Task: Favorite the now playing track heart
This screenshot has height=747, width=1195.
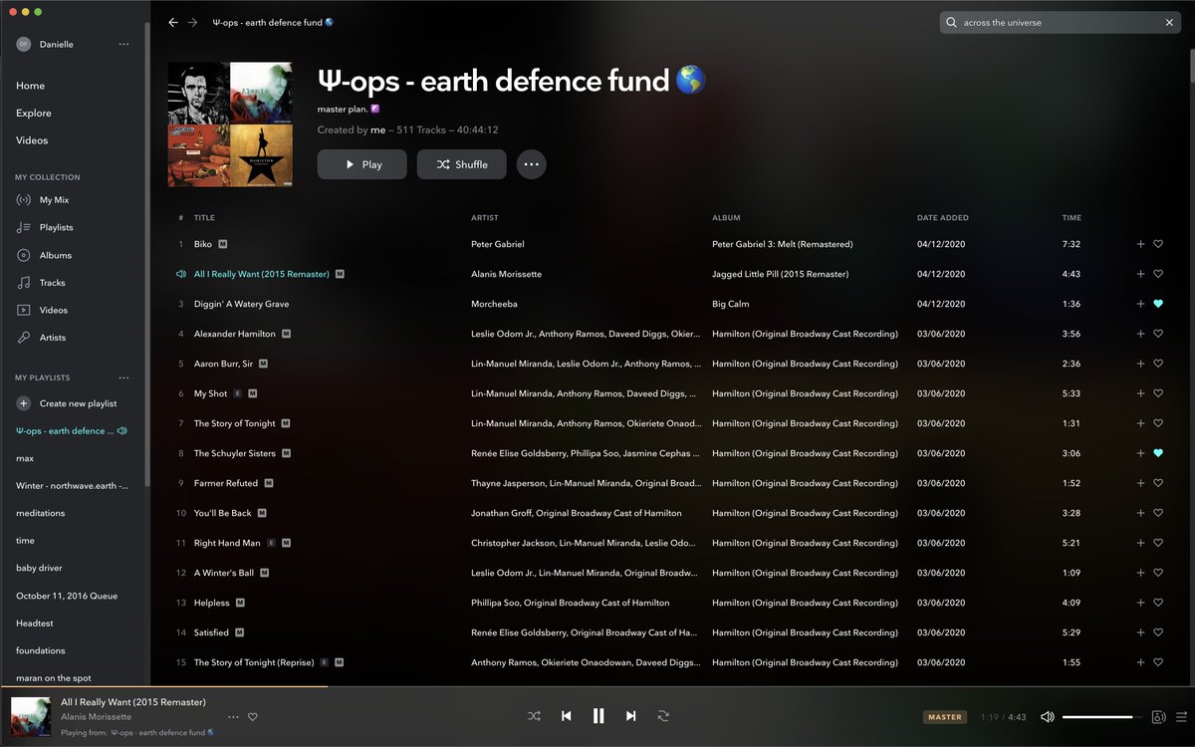Action: point(253,717)
